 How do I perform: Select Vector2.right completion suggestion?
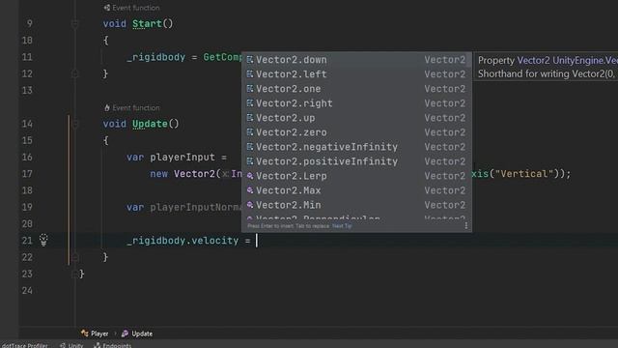click(356, 103)
